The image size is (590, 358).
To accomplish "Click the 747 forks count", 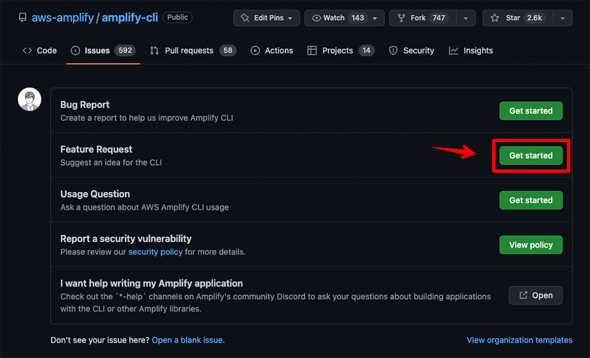I will click(439, 18).
